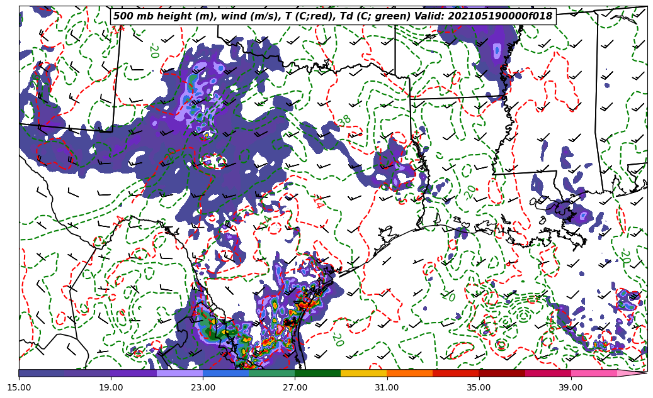This screenshot has width=653, height=398.
Task: Click the dark green colorbar segment
Action: [317, 373]
